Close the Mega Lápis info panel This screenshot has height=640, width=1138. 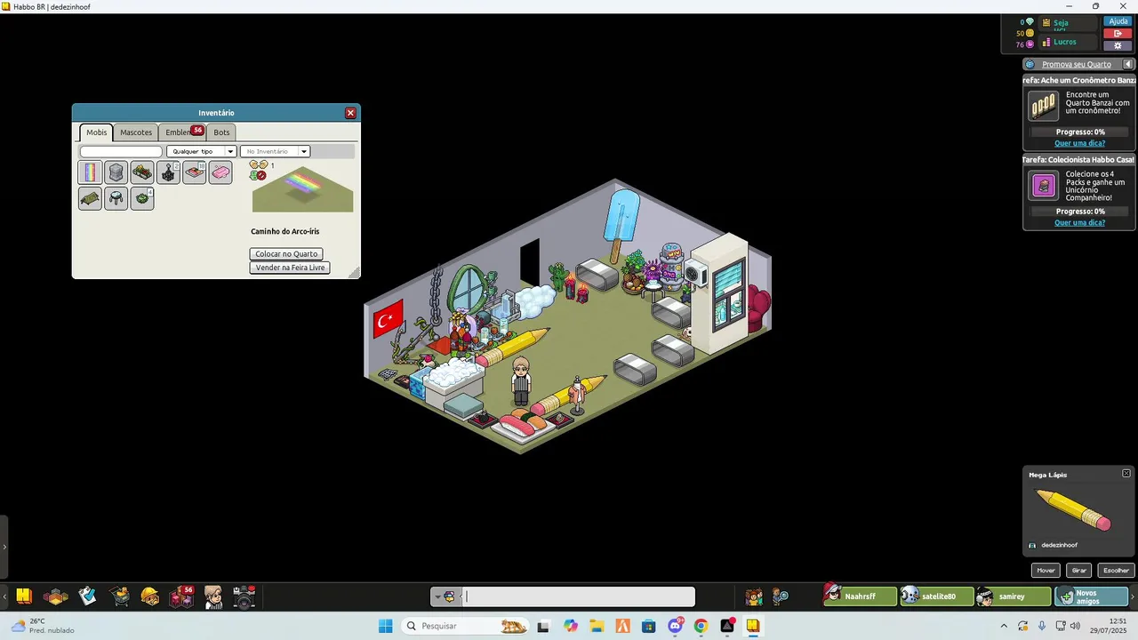point(1126,474)
